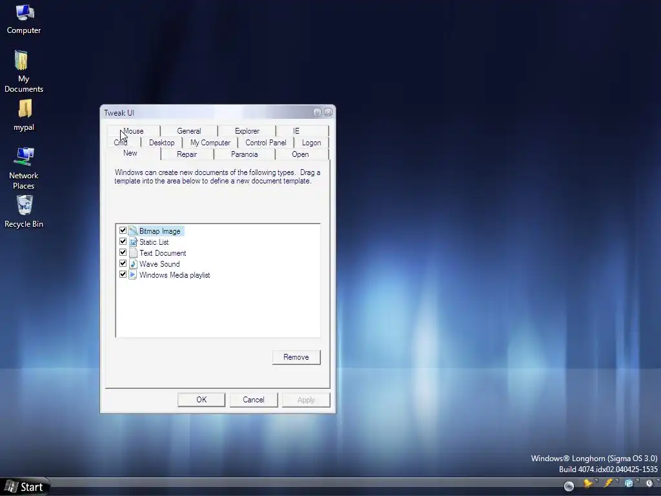Click the Tweak UI help question-mark button
The width and height of the screenshot is (661, 496).
tap(318, 112)
